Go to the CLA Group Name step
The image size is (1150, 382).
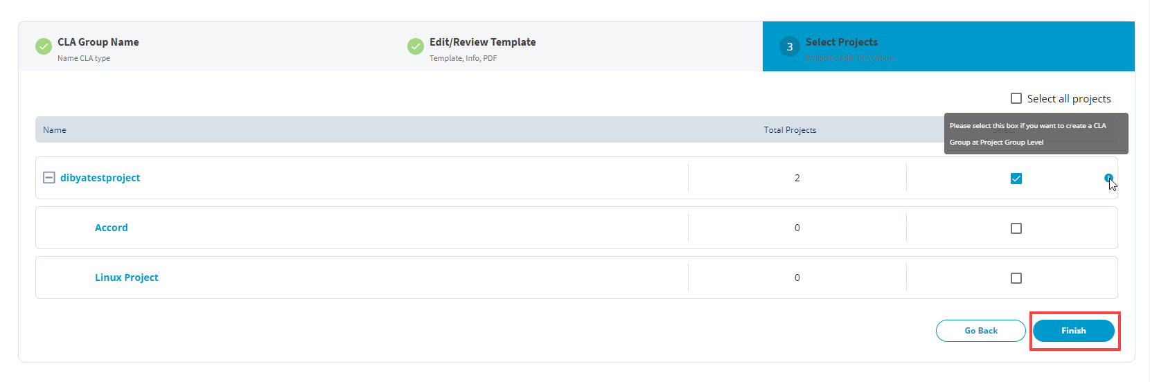(x=98, y=42)
